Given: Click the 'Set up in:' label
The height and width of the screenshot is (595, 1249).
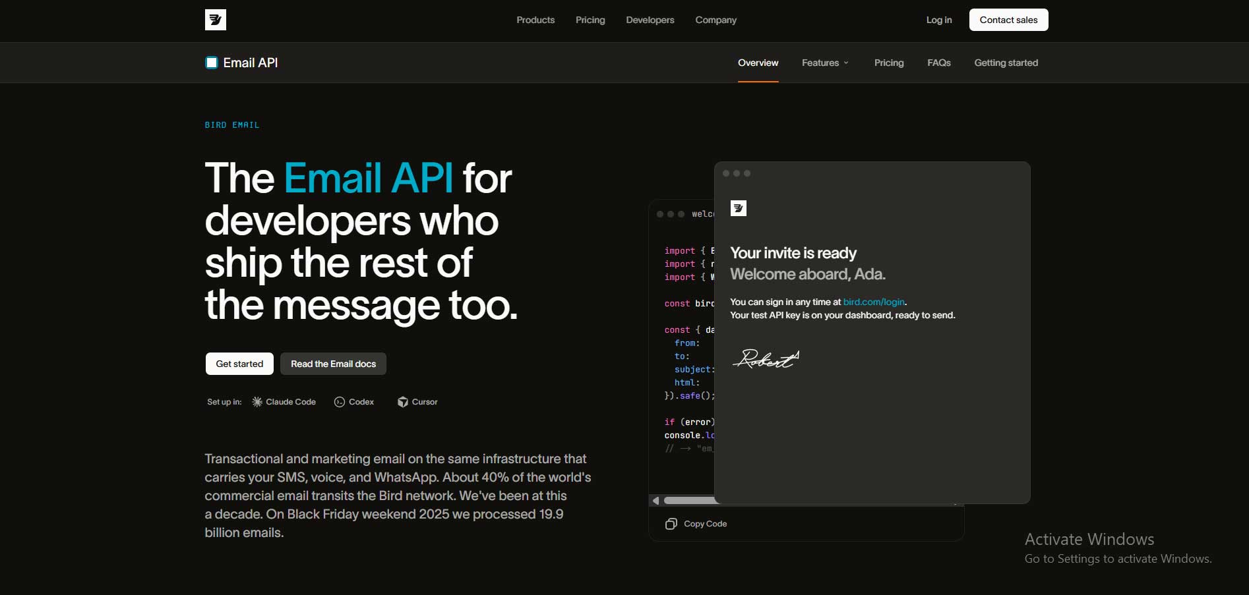Looking at the screenshot, I should [224, 402].
